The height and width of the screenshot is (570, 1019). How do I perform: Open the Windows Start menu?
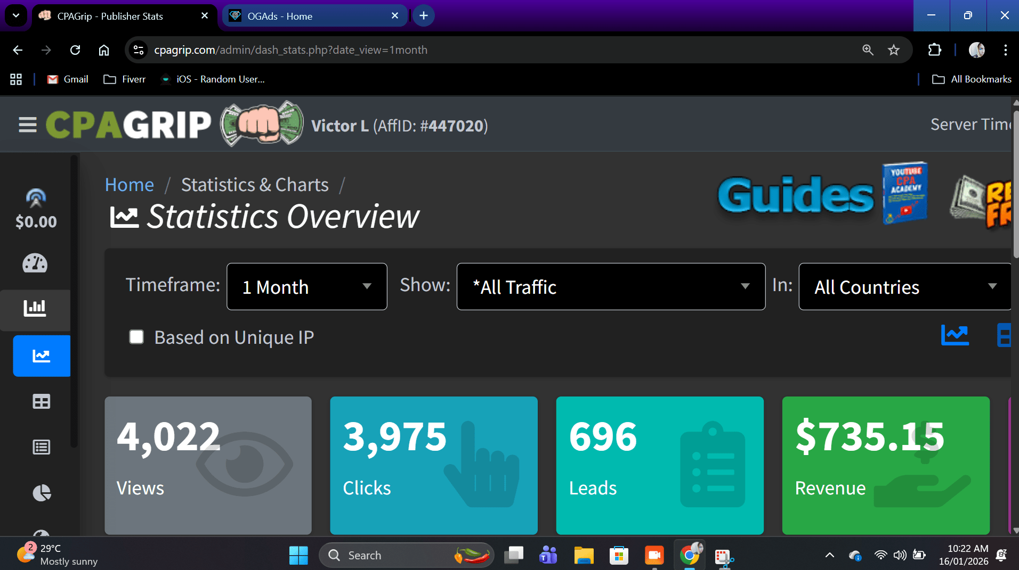click(x=298, y=555)
